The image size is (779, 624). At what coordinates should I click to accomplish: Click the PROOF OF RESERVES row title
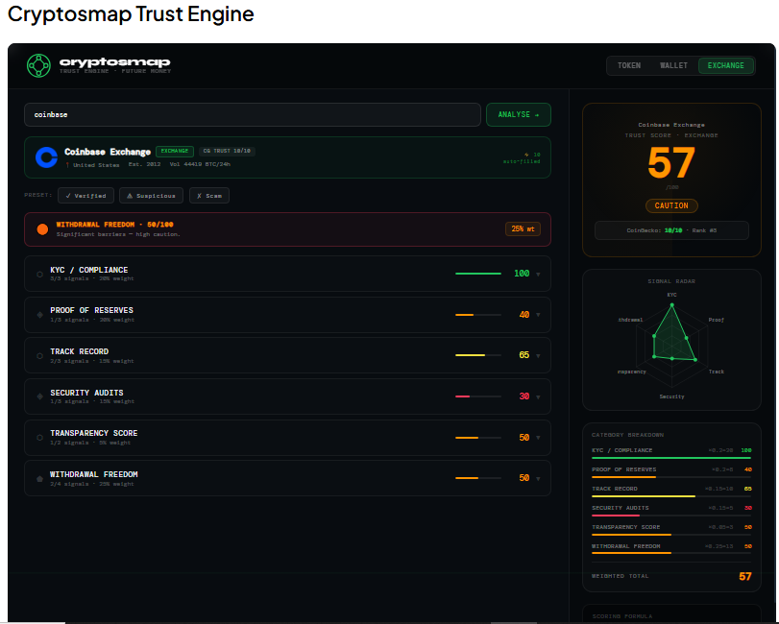tap(91, 311)
